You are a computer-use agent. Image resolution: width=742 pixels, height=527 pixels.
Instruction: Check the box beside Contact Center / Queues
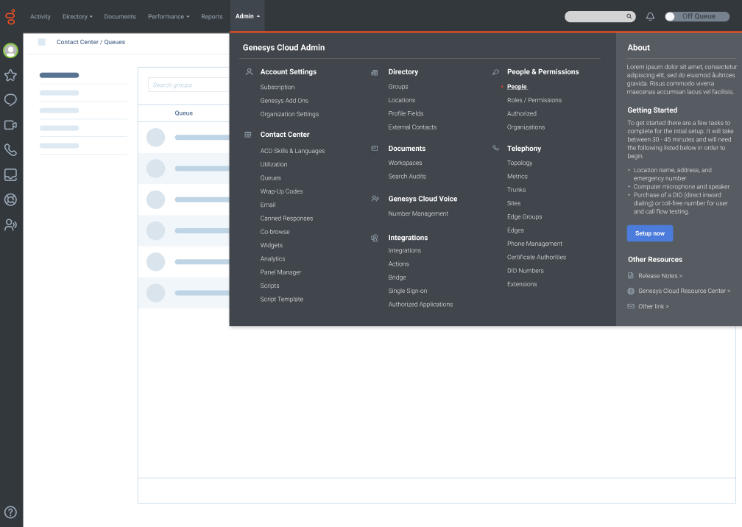point(42,42)
